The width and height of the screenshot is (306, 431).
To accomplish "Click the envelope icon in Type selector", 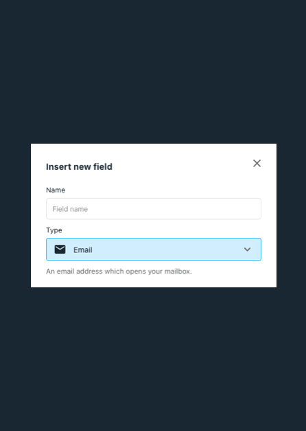I will pos(60,250).
